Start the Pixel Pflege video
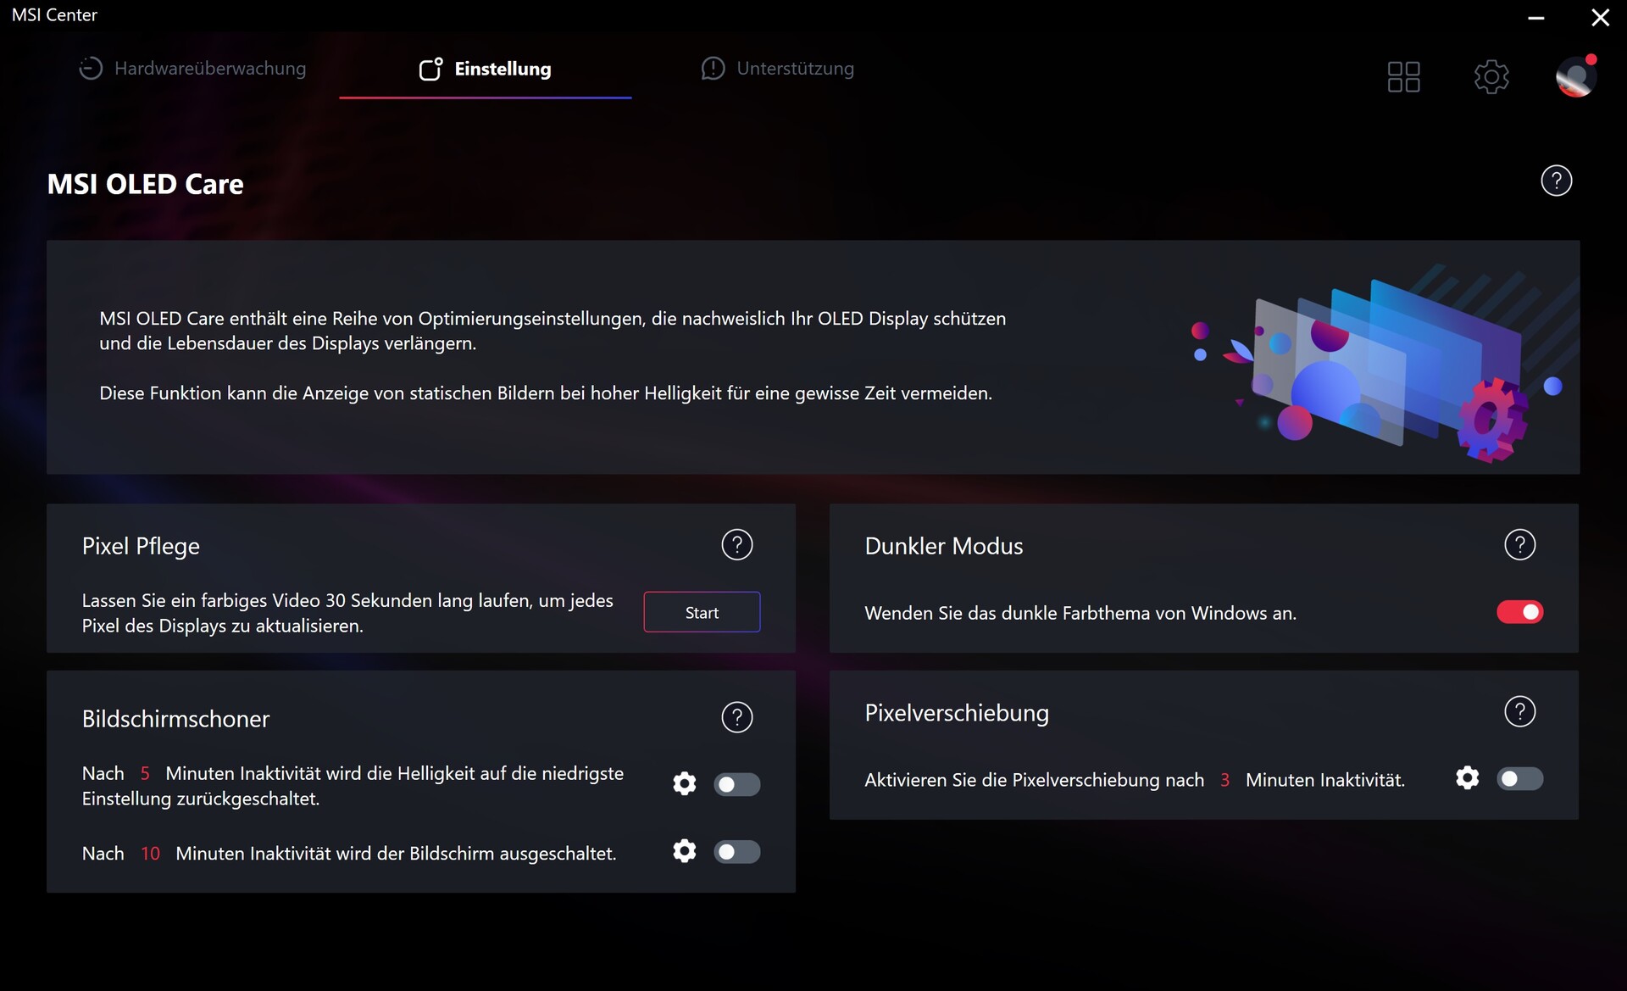Screen dimensions: 1627x991 [702, 612]
